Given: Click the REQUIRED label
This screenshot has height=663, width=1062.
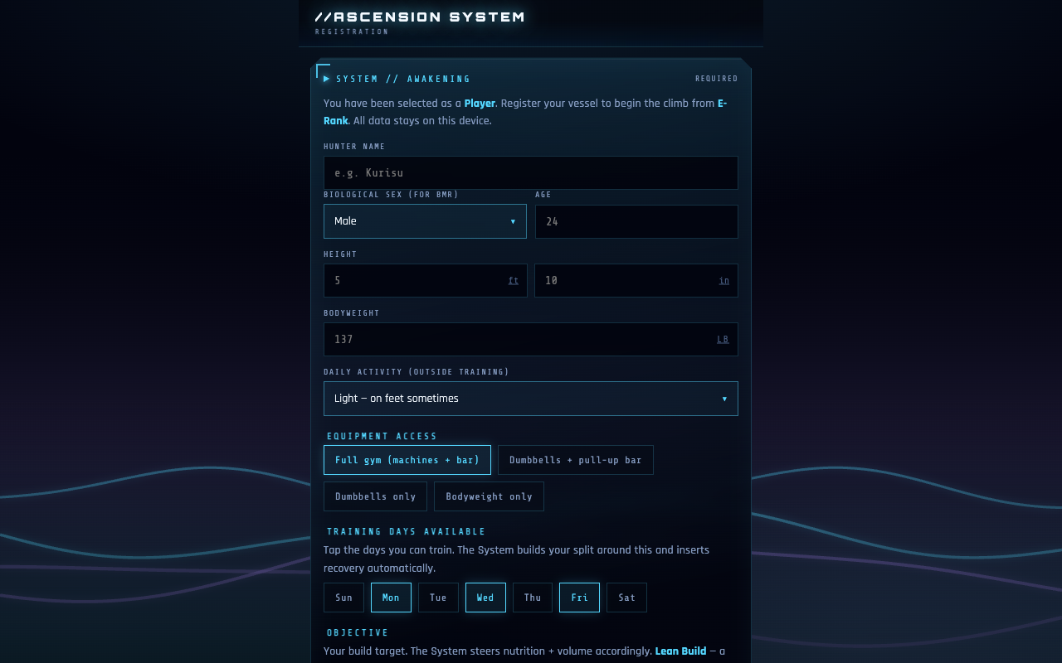Looking at the screenshot, I should (x=717, y=79).
